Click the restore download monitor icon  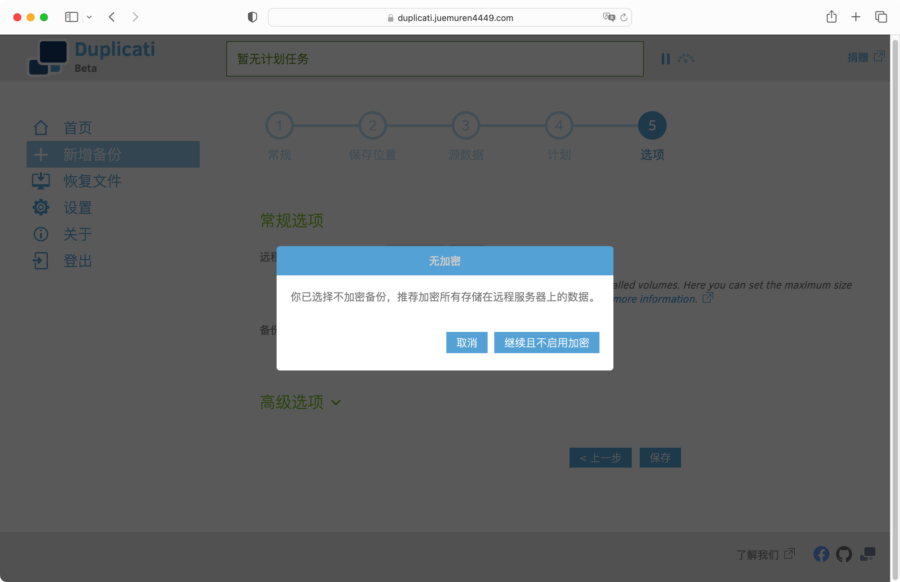coord(41,181)
